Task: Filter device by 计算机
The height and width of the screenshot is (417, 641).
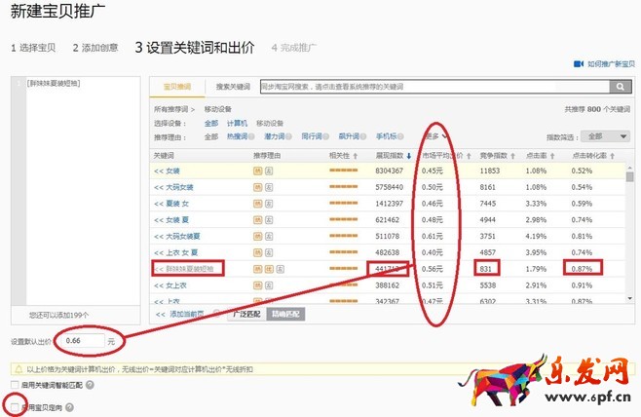Action: pyautogui.click(x=237, y=124)
